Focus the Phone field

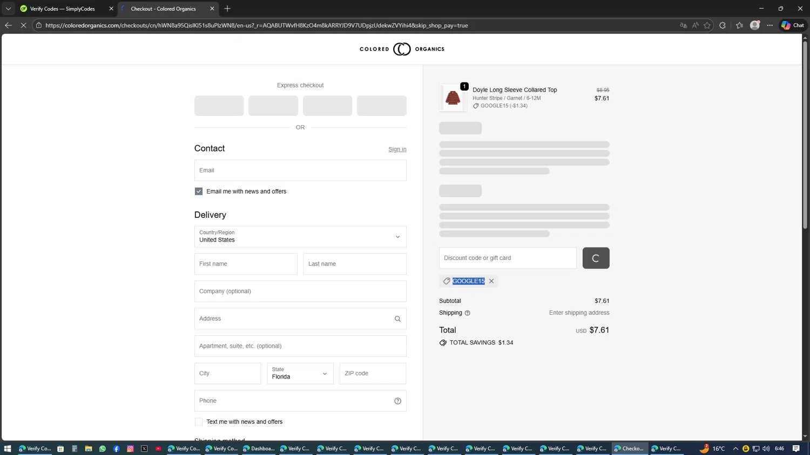pos(300,401)
